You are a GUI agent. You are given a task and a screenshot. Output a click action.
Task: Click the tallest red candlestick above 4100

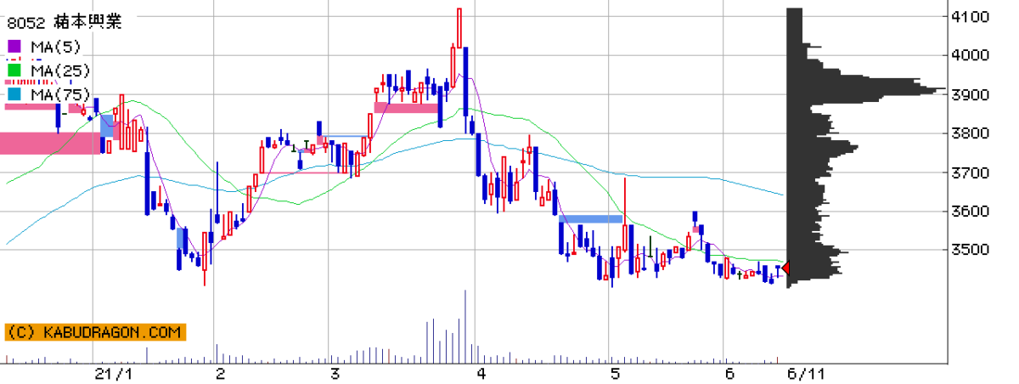pyautogui.click(x=459, y=28)
